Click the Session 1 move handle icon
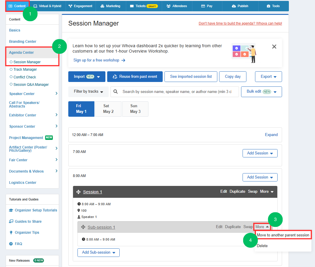The image size is (315, 267). (x=78, y=192)
